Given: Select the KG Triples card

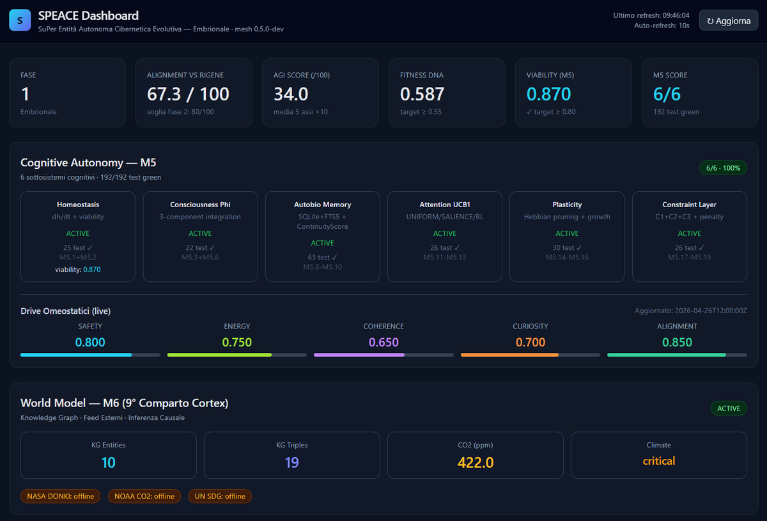Looking at the screenshot, I should pyautogui.click(x=292, y=455).
